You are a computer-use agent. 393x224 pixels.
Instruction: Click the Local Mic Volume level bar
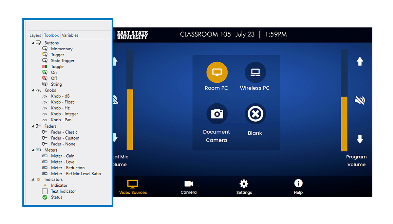[130, 99]
